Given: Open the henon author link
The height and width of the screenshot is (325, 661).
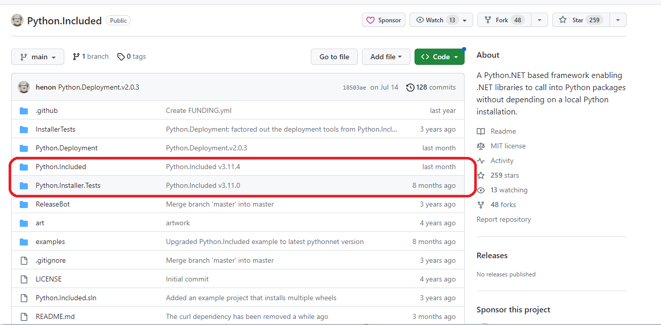Looking at the screenshot, I should coord(46,87).
